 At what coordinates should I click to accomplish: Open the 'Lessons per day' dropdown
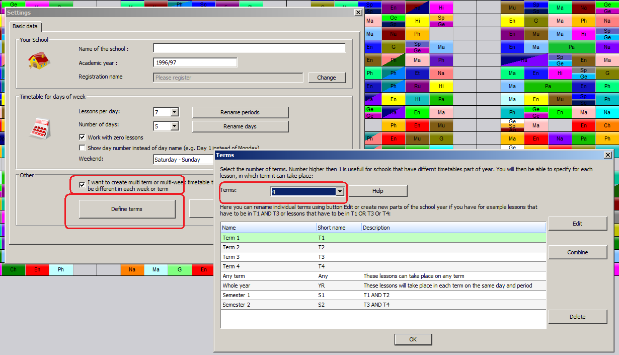pos(174,112)
